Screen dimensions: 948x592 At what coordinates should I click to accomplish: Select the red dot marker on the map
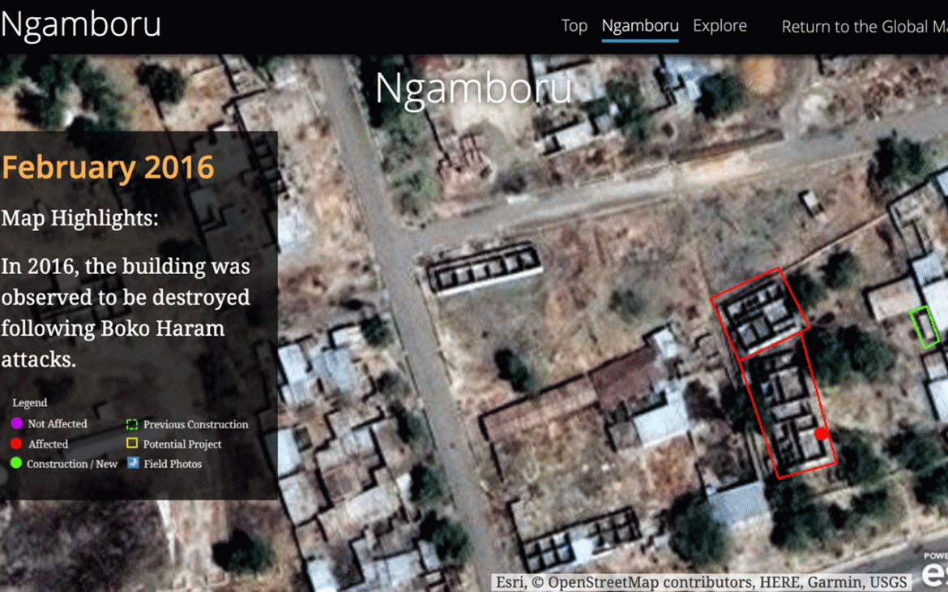pos(820,435)
